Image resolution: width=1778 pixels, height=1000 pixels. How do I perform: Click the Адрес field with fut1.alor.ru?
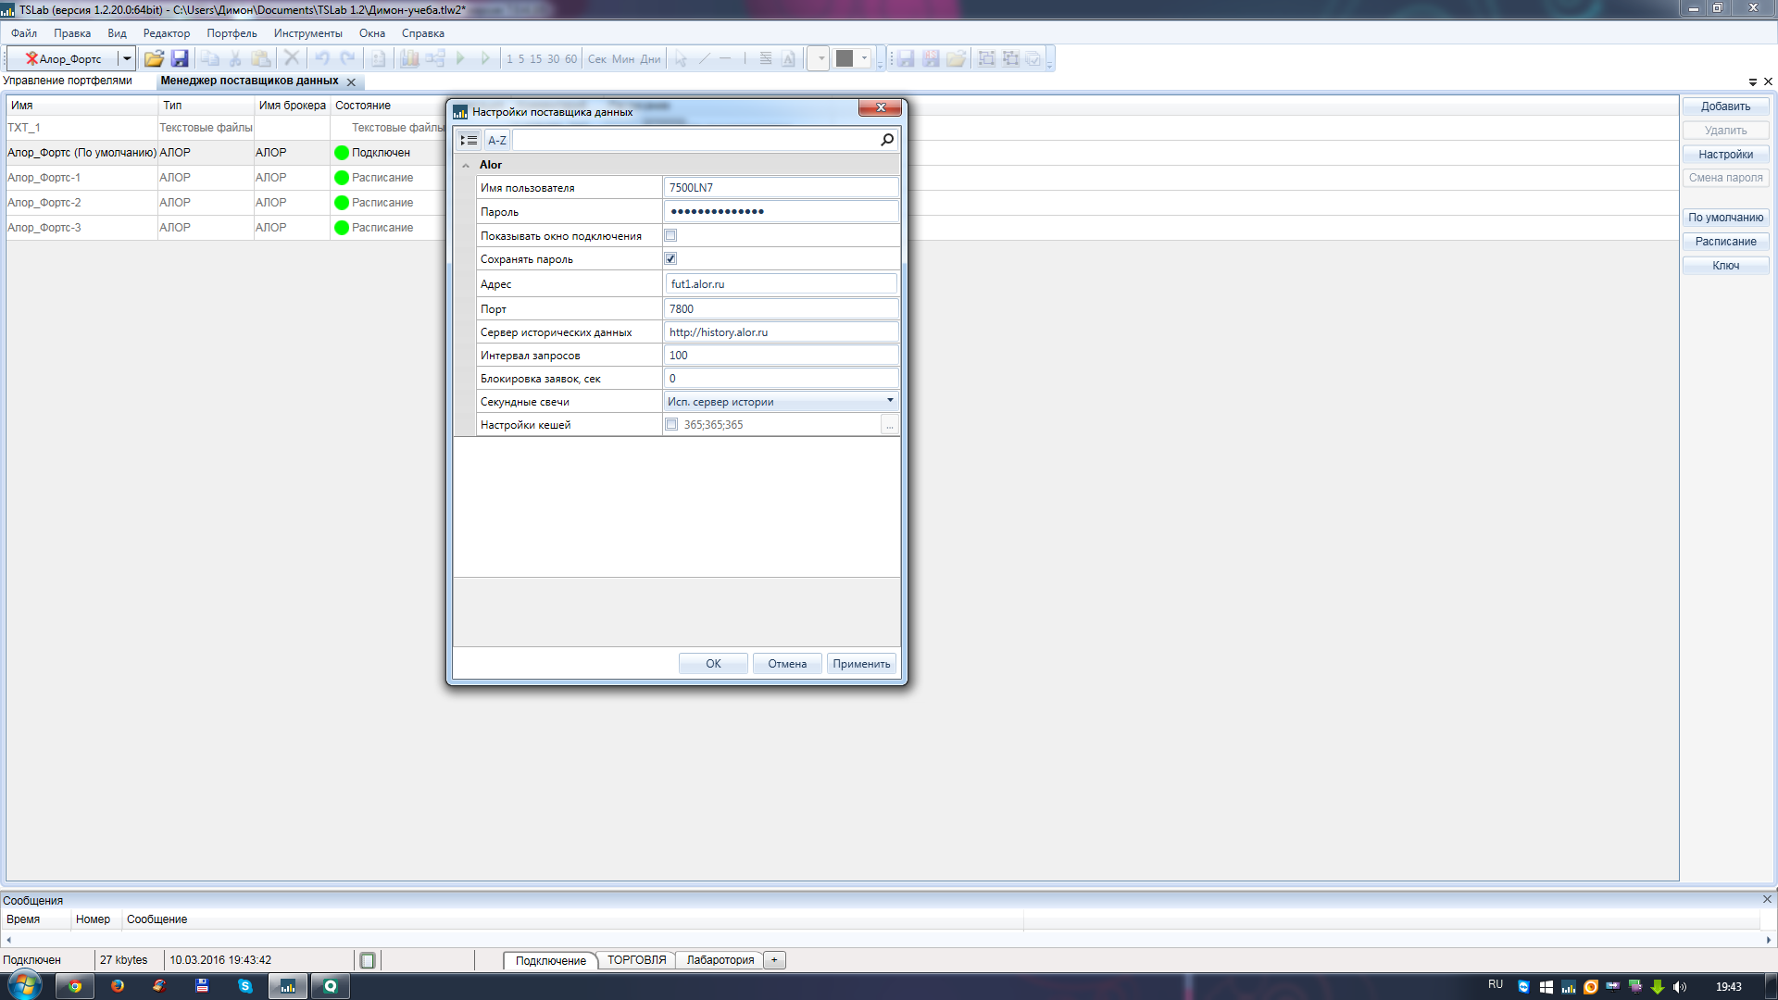point(781,284)
